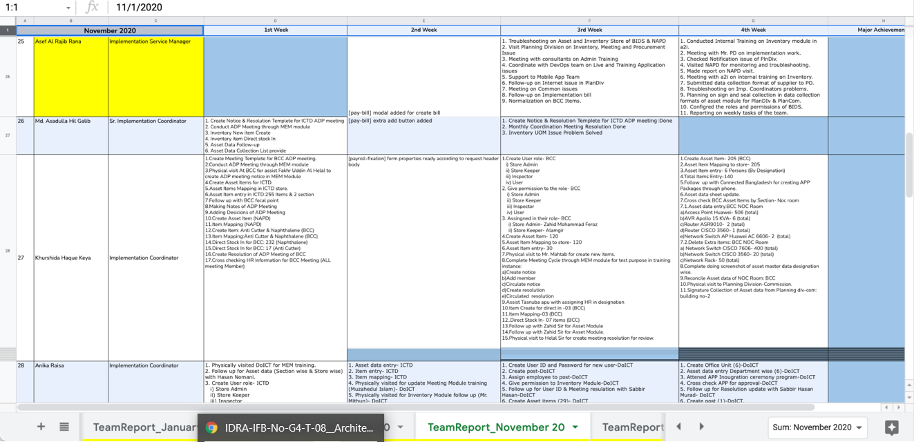Screen dimensions: 914x442
Task: Click Khurshida's 4th Week Asset Item 205 cell
Action: point(753,251)
